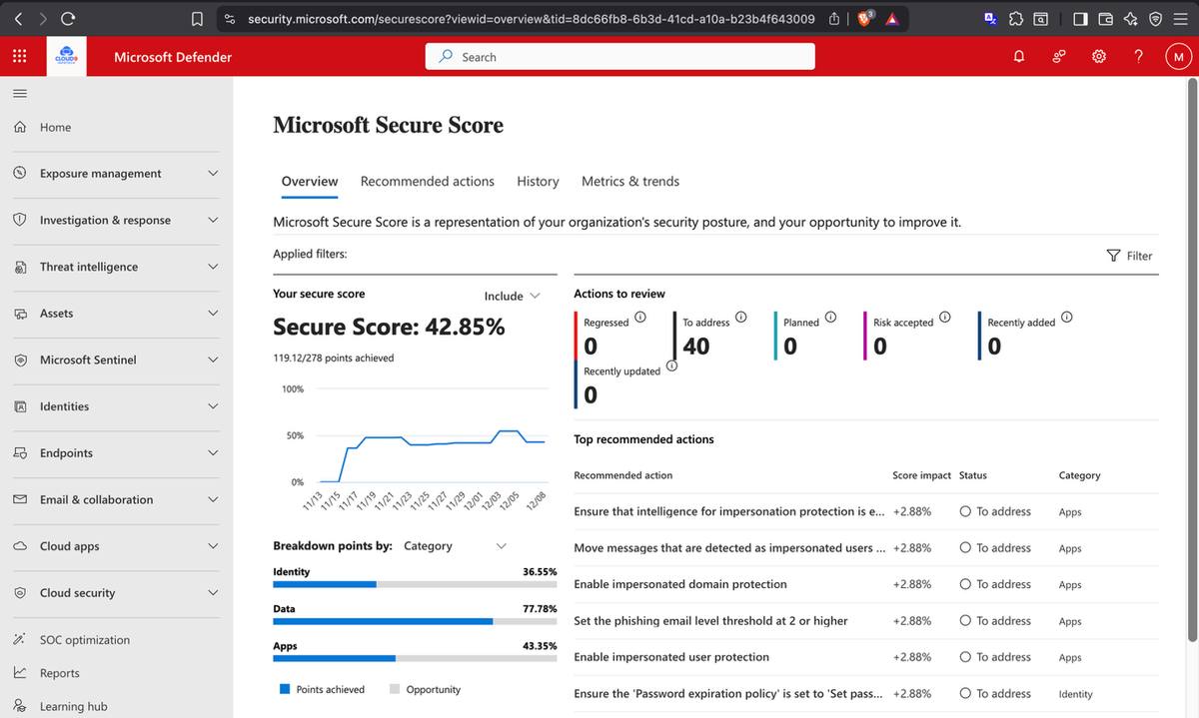The height and width of the screenshot is (718, 1199).
Task: Open the settings gear icon
Action: coord(1099,57)
